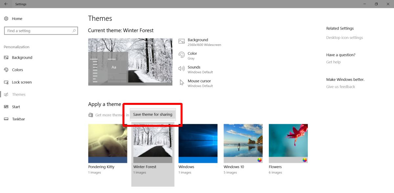The height and width of the screenshot is (193, 394).
Task: Click the Background image icon beside 2560x1600 Widescreen
Action: pos(182,41)
